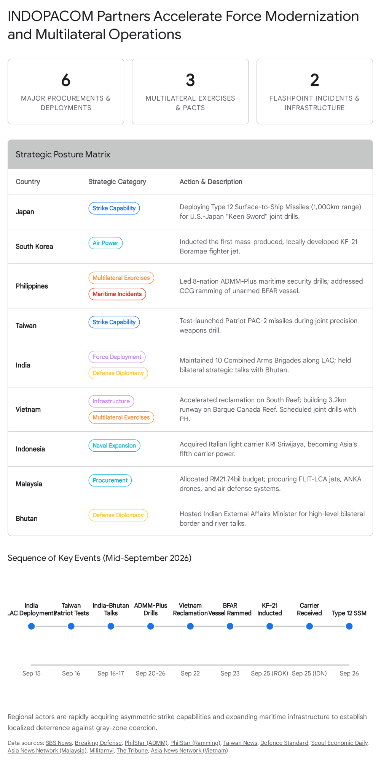Select the Procurement tag for Malaysia
Screen dimensions: 381x762
pyautogui.click(x=110, y=480)
